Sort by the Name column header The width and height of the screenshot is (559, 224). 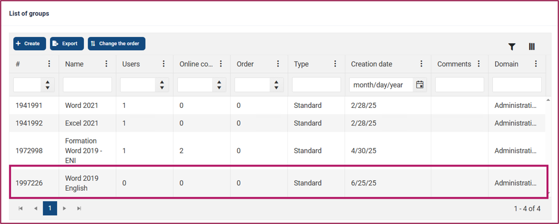point(74,64)
